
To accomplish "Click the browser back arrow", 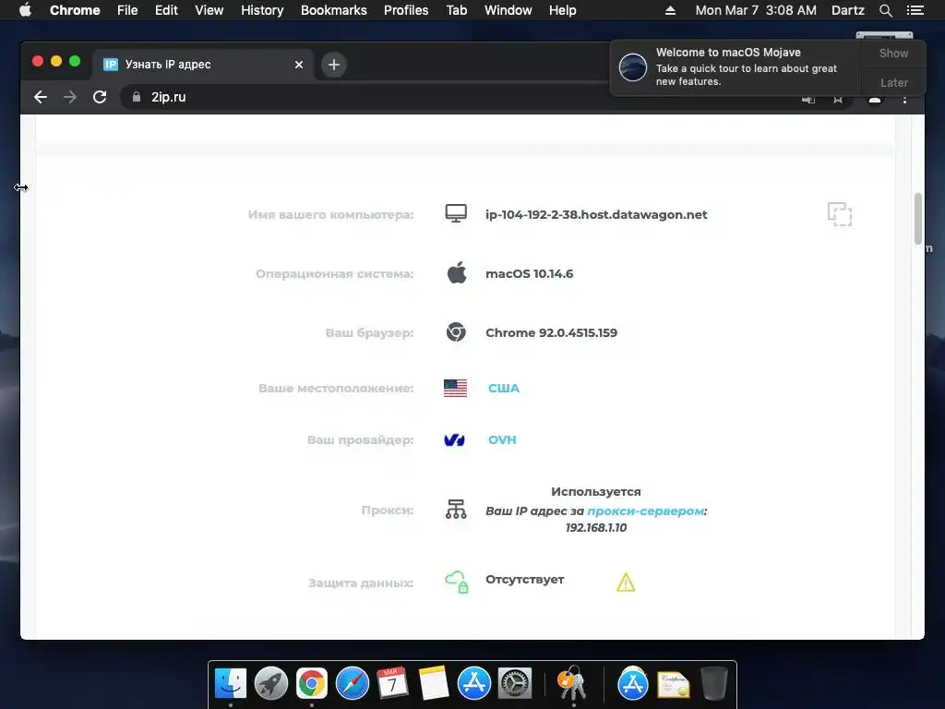I will pos(41,97).
